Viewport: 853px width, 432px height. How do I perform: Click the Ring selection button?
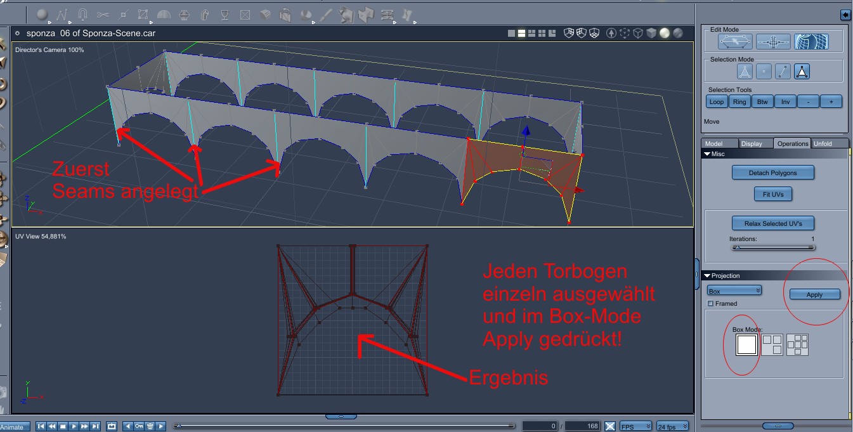click(739, 101)
